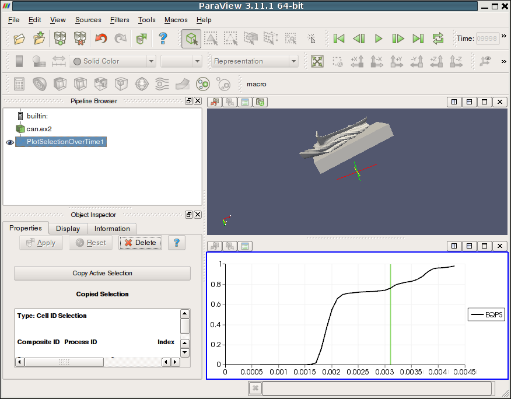The height and width of the screenshot is (399, 511).
Task: Select the Calculator filter icon
Action: (x=19, y=84)
